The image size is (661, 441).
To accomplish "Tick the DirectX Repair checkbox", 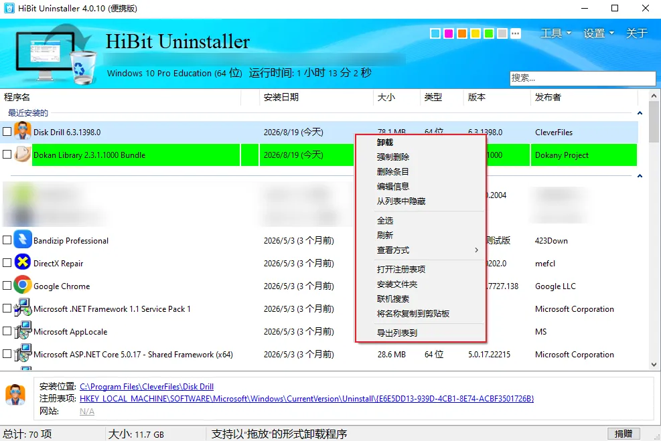I will click(x=7, y=263).
